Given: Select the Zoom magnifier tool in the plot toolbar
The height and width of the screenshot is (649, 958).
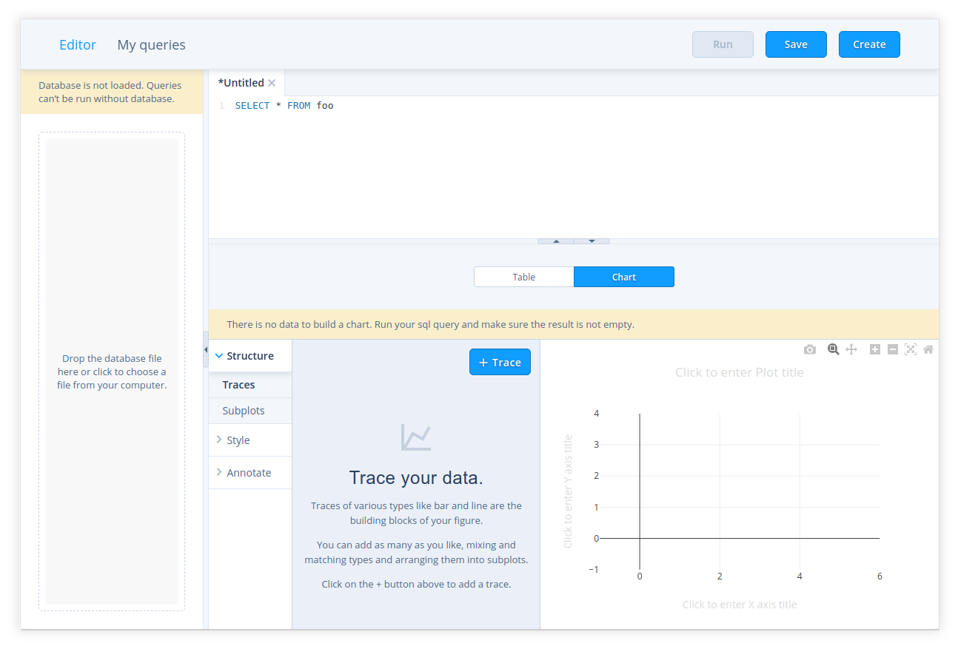Looking at the screenshot, I should point(833,349).
